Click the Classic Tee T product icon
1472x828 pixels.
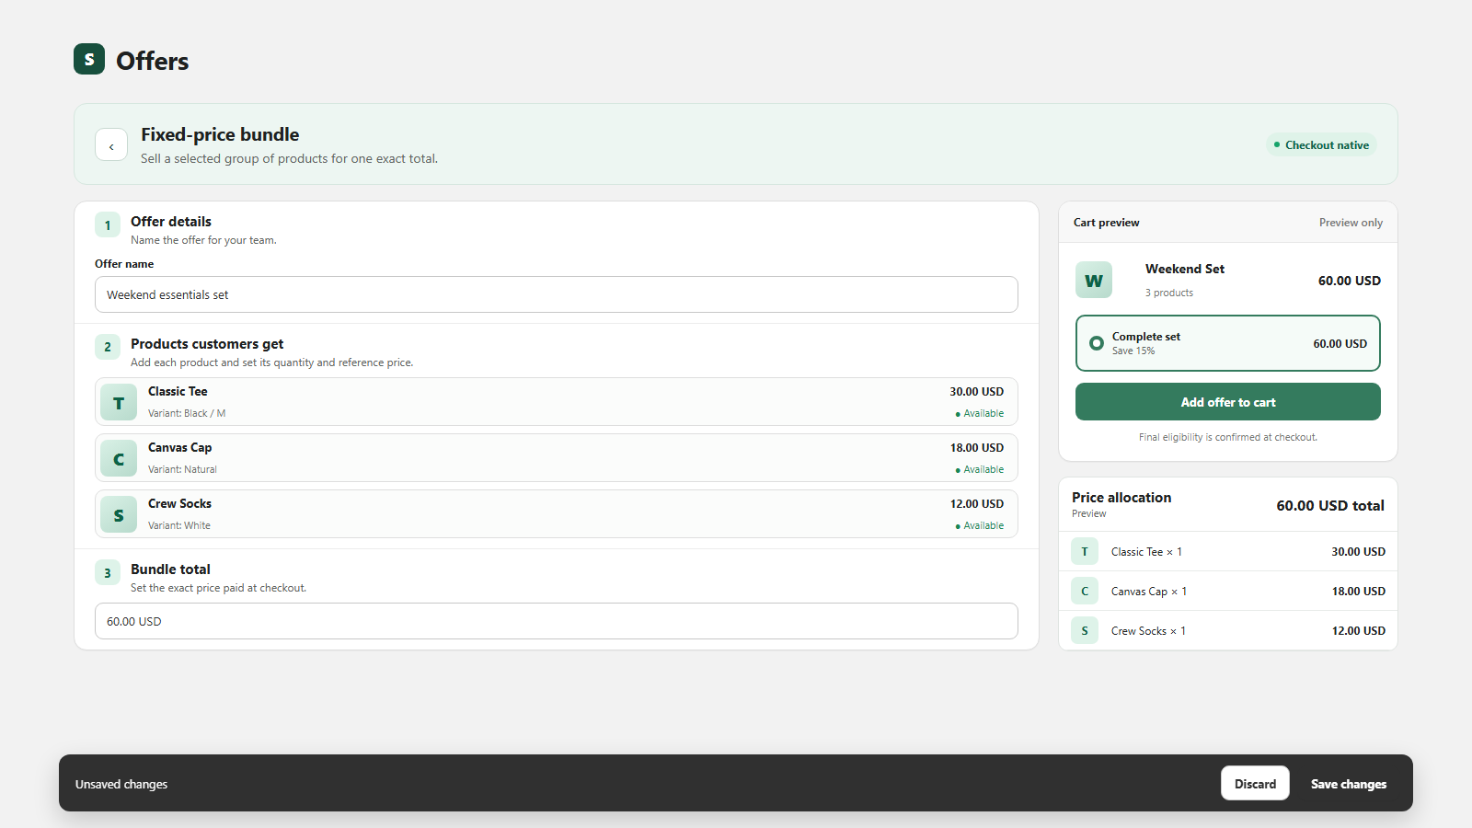(119, 403)
